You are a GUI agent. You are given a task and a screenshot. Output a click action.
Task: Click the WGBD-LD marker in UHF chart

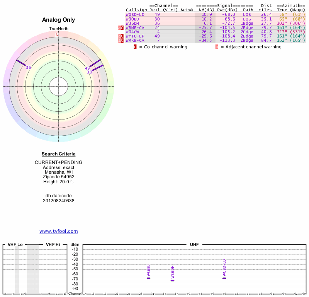(x=224, y=278)
